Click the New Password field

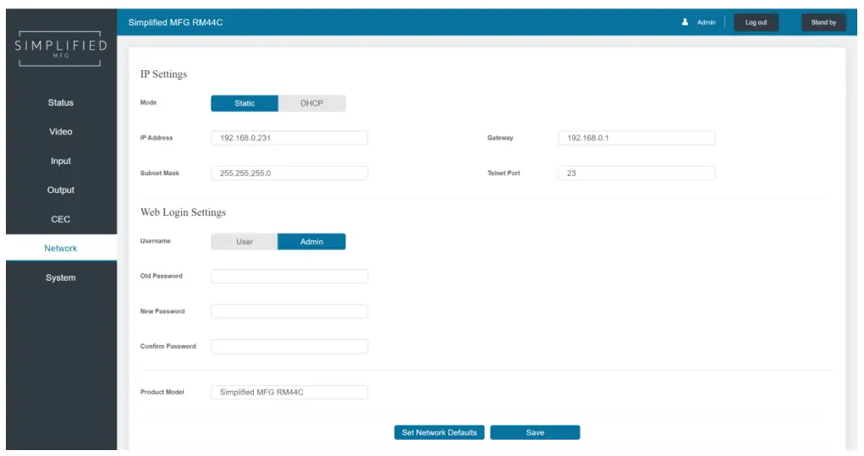tap(289, 311)
